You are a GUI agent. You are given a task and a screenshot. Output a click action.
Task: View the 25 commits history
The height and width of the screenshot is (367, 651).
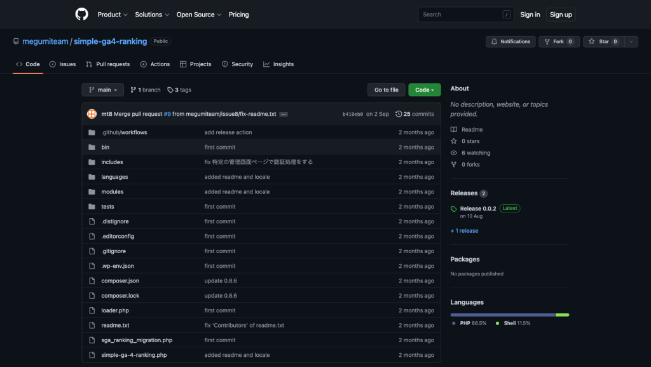[415, 114]
